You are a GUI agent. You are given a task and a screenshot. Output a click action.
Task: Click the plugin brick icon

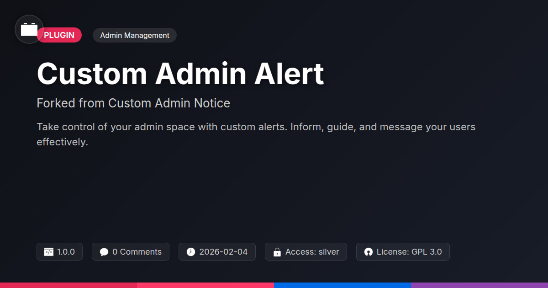(x=29, y=29)
